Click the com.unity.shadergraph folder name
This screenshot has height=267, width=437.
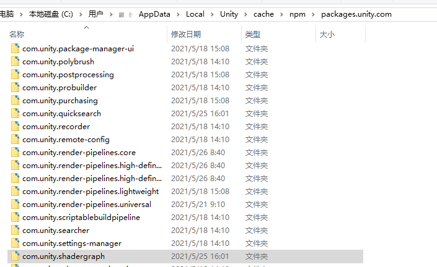coord(64,256)
